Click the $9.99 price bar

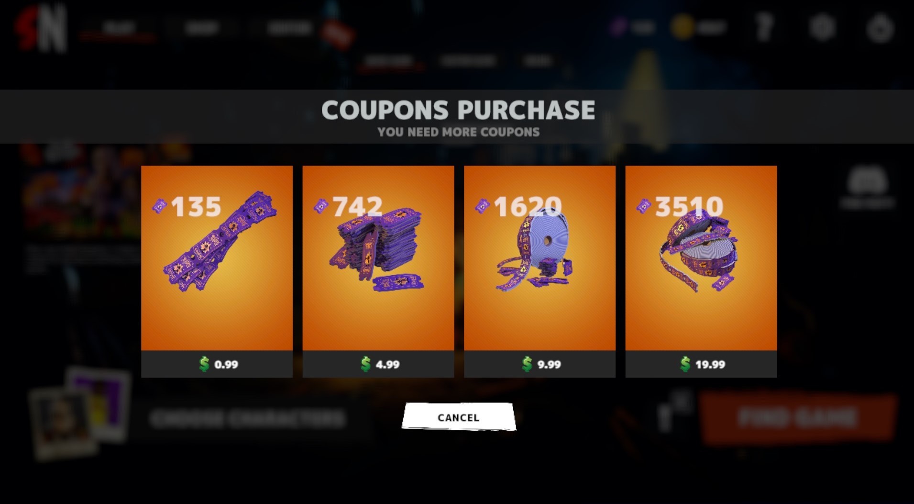pyautogui.click(x=540, y=364)
